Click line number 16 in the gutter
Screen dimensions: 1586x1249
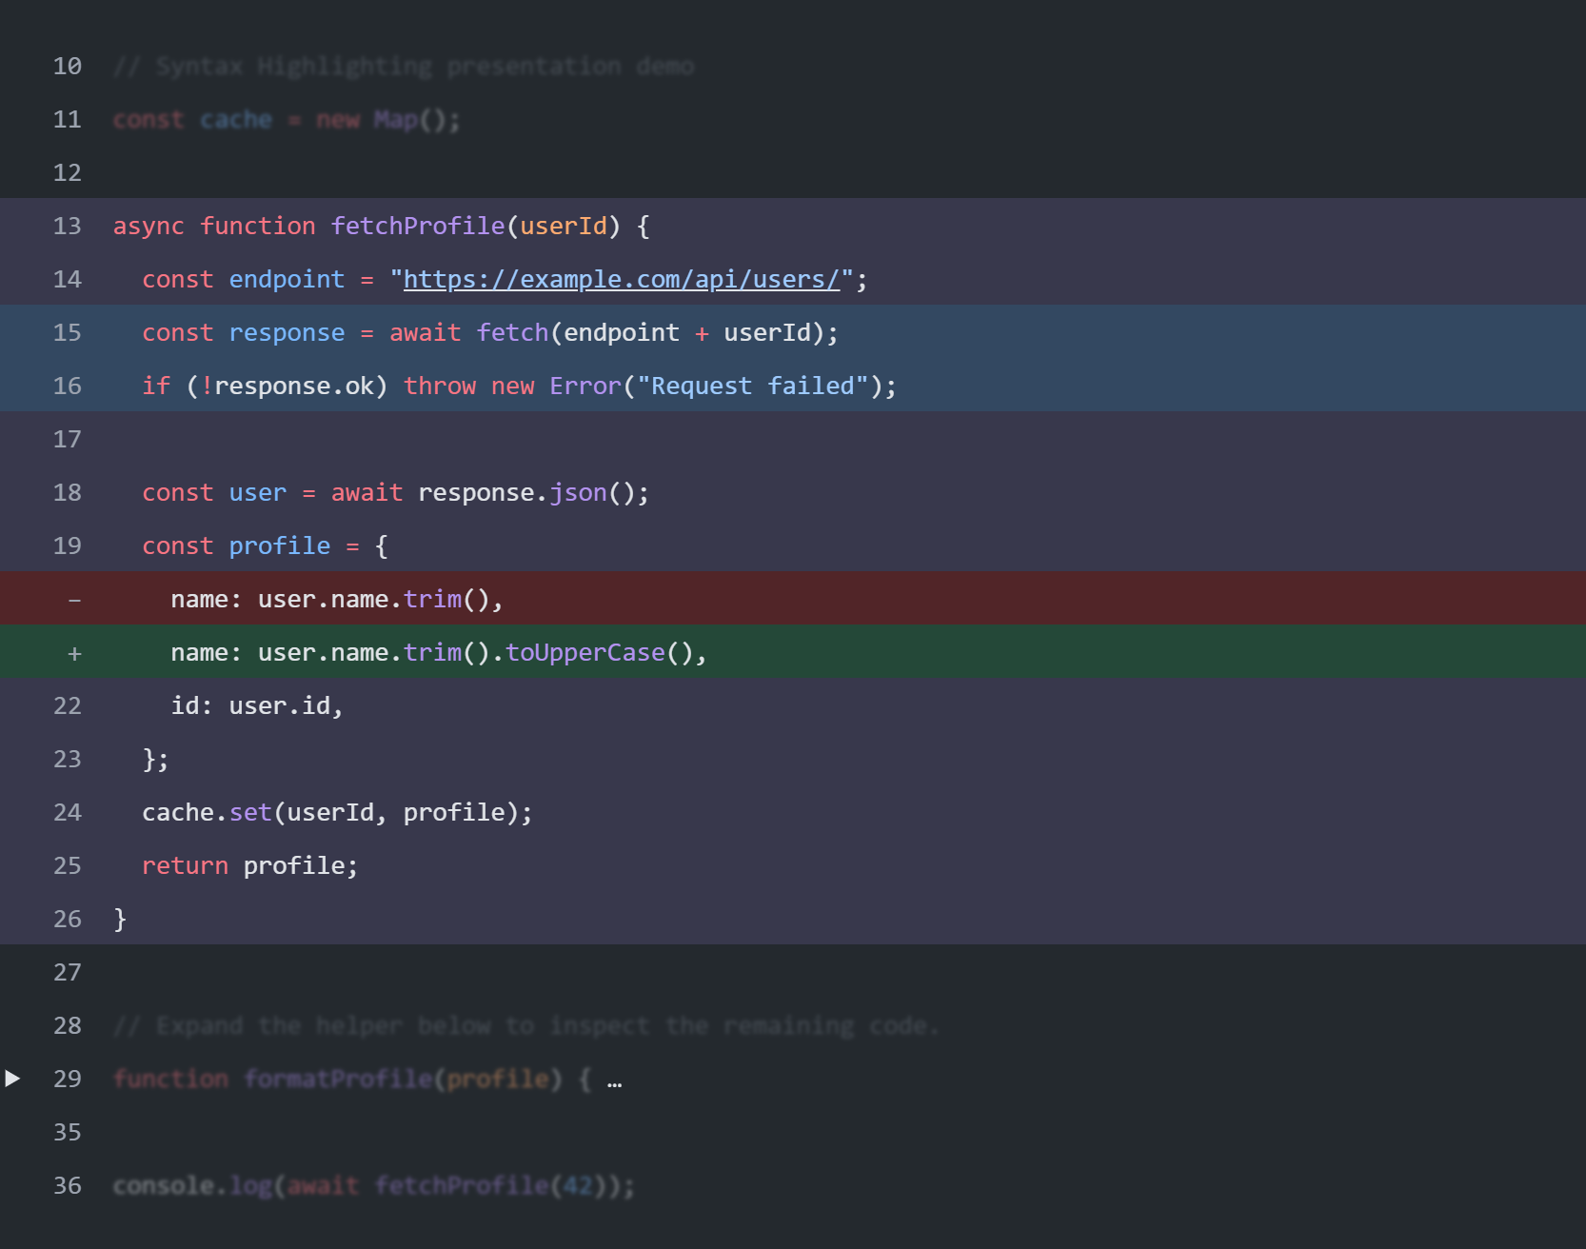68,386
